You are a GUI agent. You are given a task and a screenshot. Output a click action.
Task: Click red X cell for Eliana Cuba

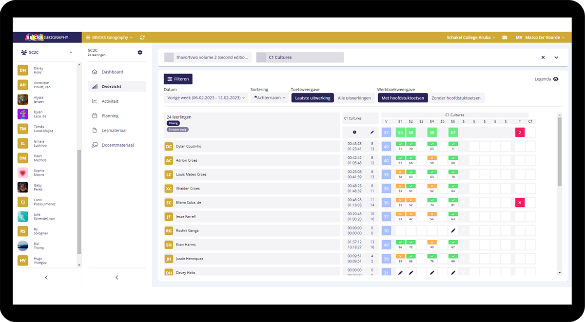520,202
